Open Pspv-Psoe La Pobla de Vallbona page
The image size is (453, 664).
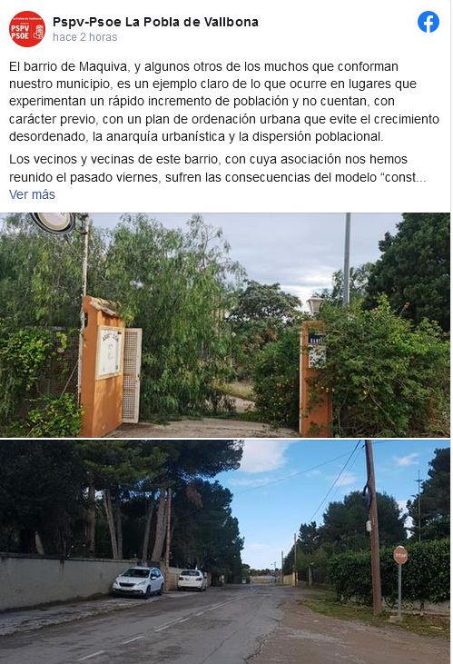(155, 22)
